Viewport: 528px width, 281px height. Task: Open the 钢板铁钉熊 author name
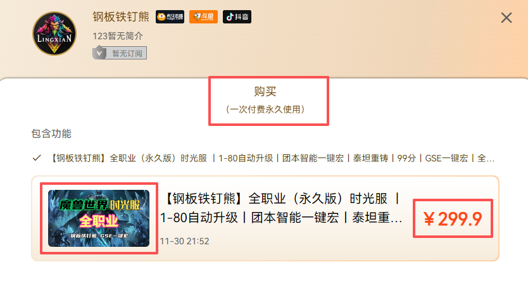coord(121,17)
